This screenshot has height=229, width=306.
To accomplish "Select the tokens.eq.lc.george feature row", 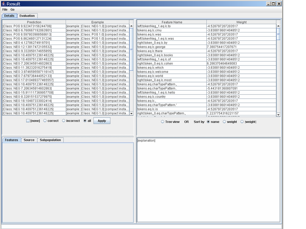I will (x=171, y=47).
